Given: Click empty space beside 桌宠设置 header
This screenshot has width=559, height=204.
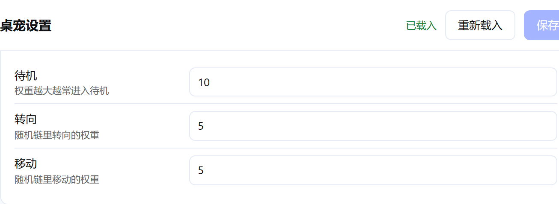Looking at the screenshot, I should tap(227, 26).
